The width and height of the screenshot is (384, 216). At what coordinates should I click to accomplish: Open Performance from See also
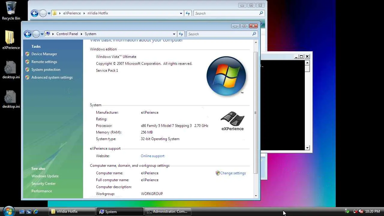(42, 191)
